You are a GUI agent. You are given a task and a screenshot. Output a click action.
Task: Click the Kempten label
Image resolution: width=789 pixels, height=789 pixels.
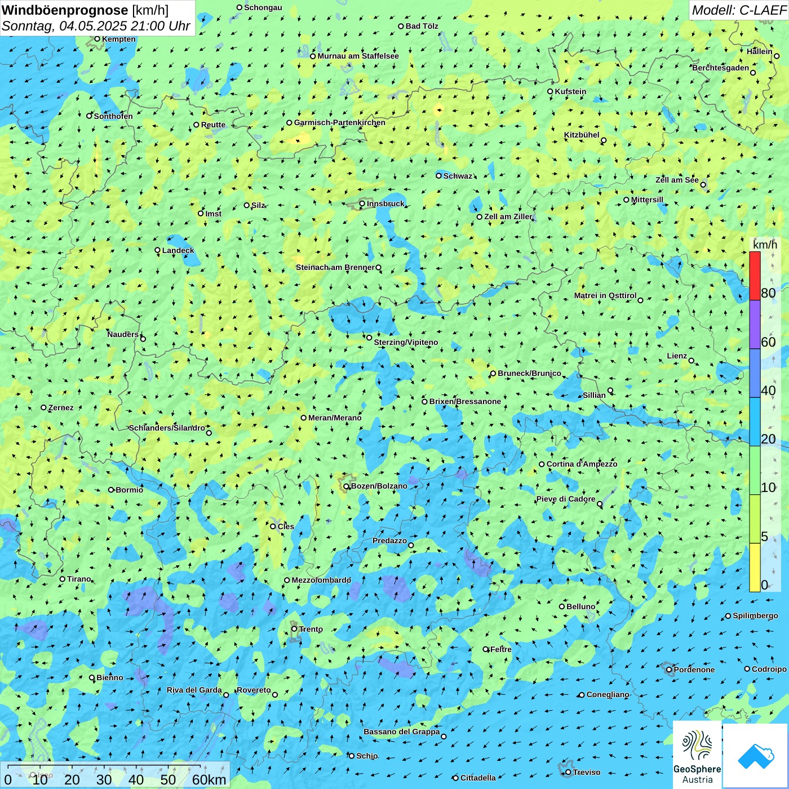click(119, 39)
